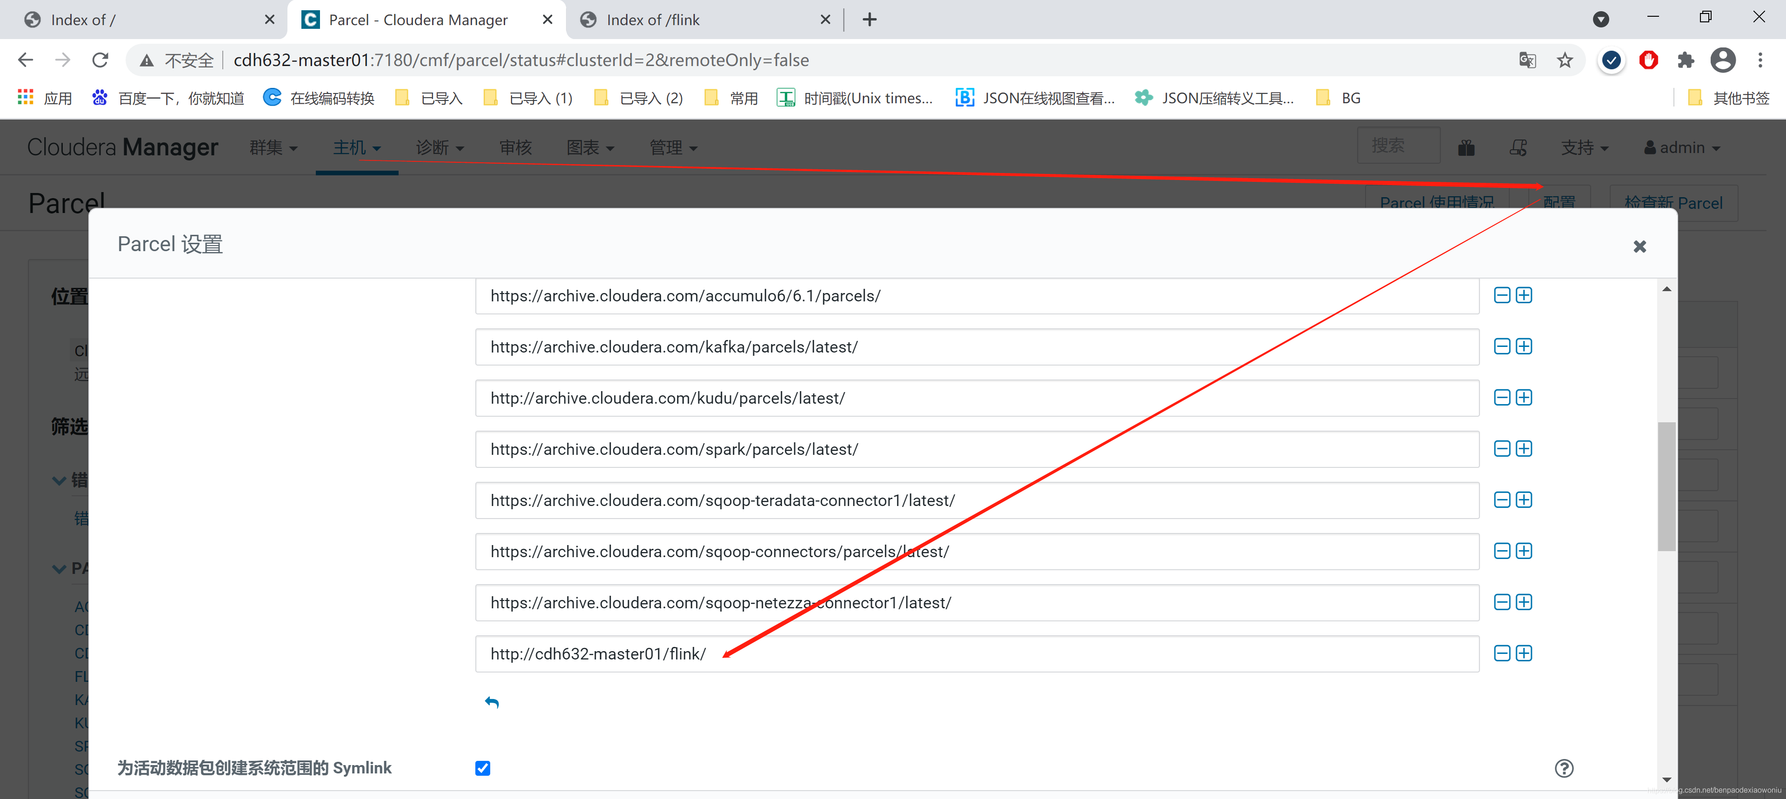Add a row after the spark URL
Screen dimensions: 1786x799
[x=1524, y=449]
